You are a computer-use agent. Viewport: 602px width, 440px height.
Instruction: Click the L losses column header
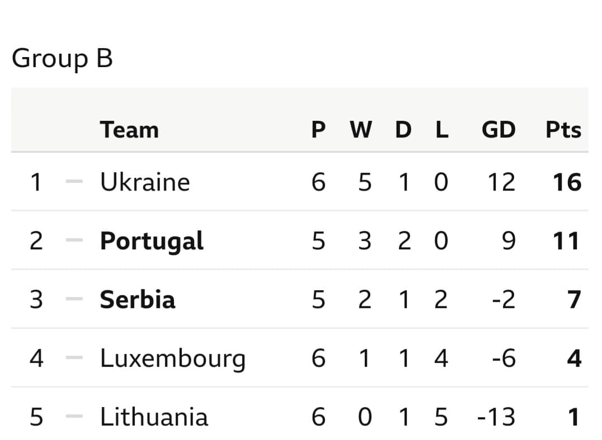click(442, 130)
